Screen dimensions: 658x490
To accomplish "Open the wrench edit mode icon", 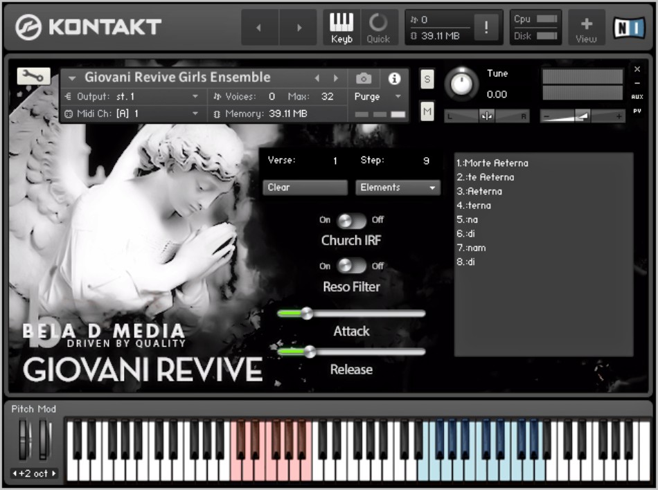I will [33, 76].
